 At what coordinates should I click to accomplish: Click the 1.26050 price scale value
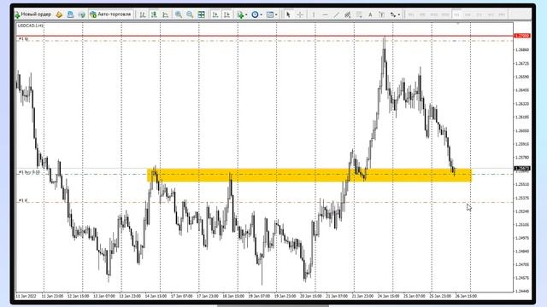(x=522, y=130)
